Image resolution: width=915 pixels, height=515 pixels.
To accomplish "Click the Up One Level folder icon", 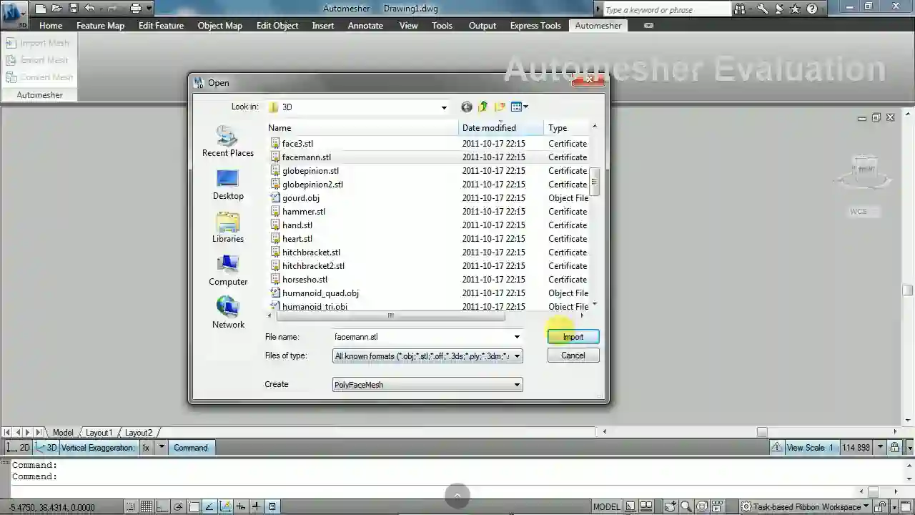I will [483, 107].
